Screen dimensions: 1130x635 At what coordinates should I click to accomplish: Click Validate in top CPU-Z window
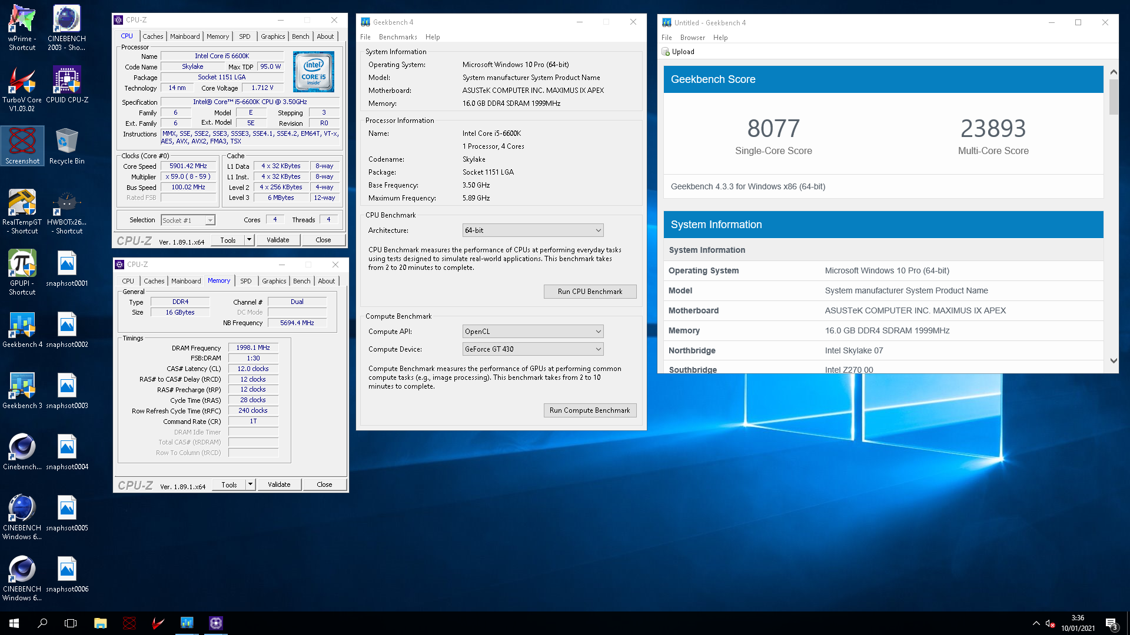click(278, 240)
